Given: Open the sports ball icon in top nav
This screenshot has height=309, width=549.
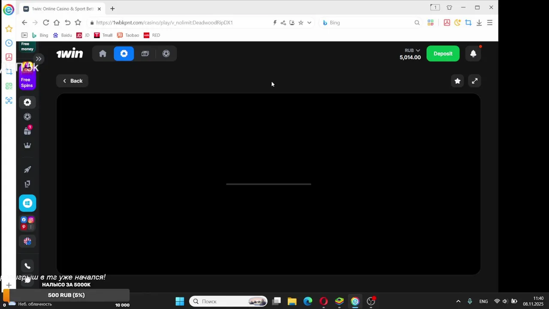Looking at the screenshot, I should tap(166, 54).
